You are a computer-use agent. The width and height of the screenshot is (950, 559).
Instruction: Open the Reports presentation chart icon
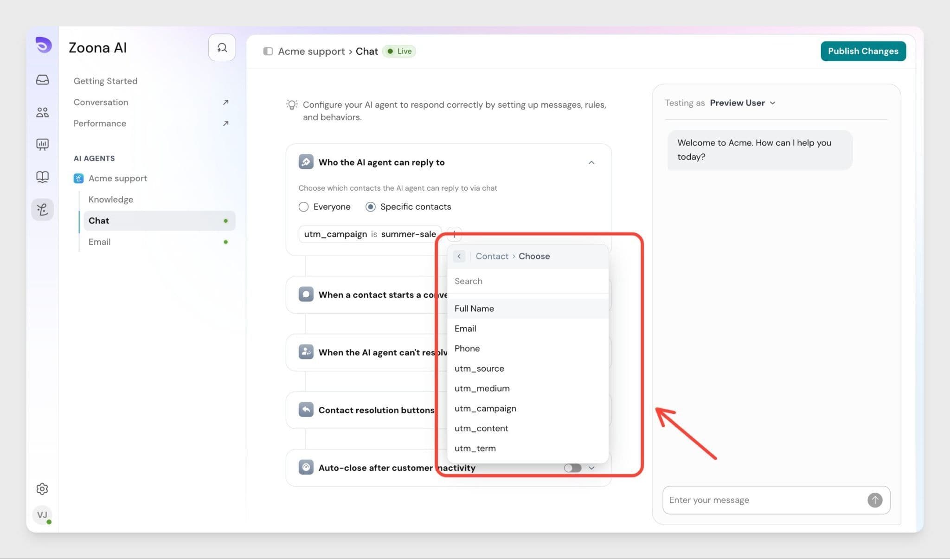click(x=42, y=144)
